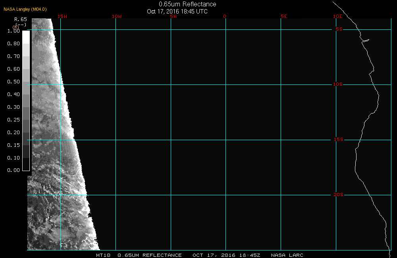
Task: Select the 0.65um Reflectance title
Action: [x=187, y=4]
